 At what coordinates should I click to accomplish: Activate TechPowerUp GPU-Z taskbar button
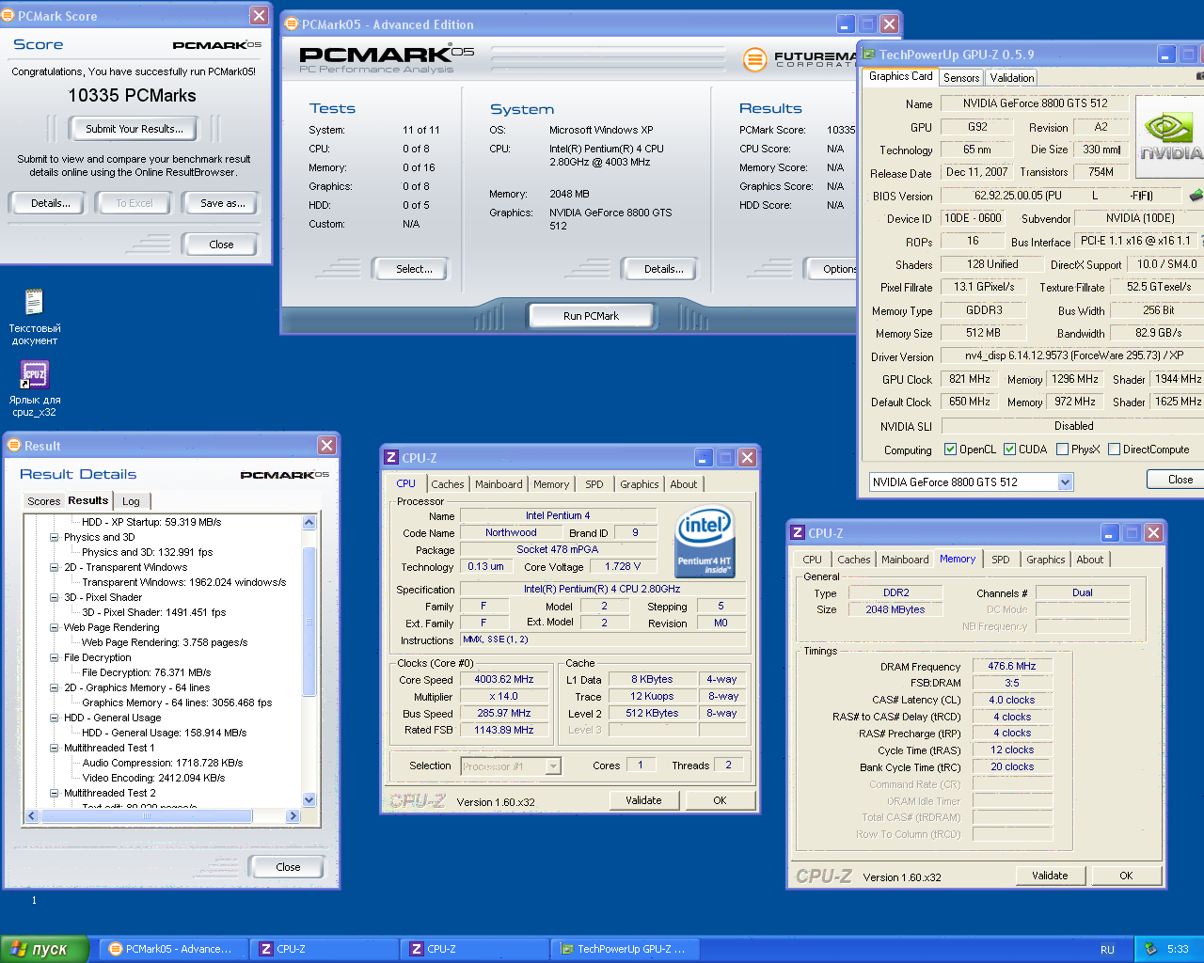click(x=625, y=949)
